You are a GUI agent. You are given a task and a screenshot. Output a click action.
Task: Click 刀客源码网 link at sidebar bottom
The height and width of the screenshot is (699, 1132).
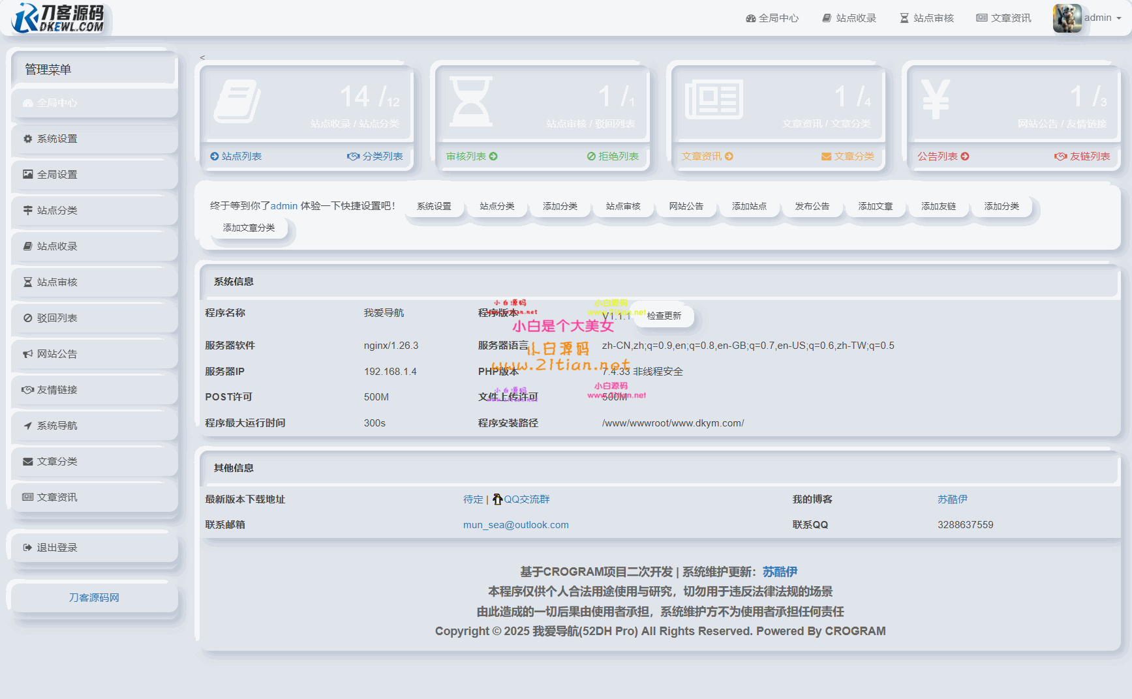tap(94, 597)
